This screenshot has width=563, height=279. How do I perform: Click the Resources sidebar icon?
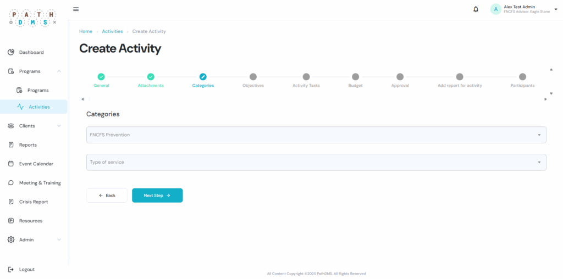(x=11, y=221)
